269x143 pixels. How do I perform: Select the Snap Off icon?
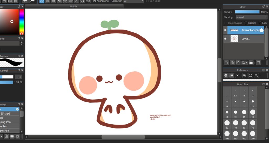point(42,1)
